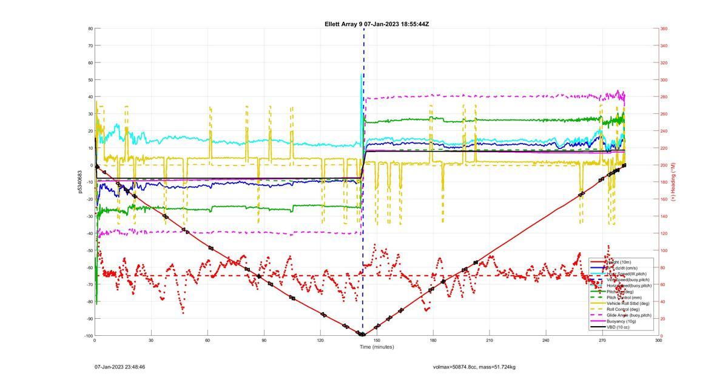This screenshot has height=377, width=728.
Task: Click the red heading axis tick '280'
Action: (664, 97)
